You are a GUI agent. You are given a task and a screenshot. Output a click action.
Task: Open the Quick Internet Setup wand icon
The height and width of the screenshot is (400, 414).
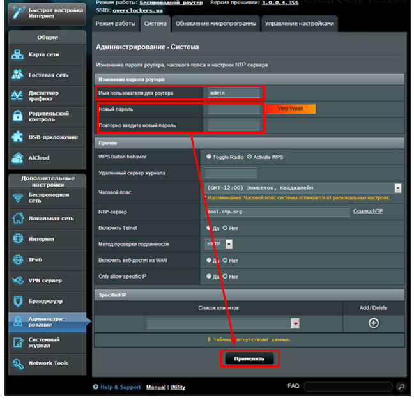pos(18,12)
